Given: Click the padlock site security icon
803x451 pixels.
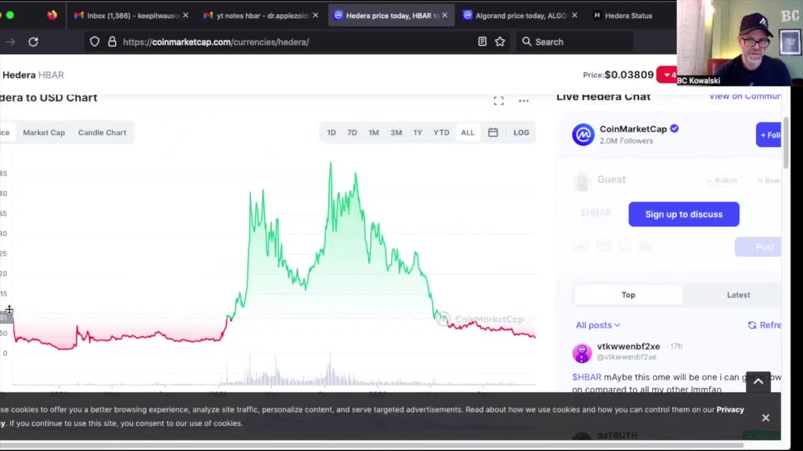Looking at the screenshot, I should pyautogui.click(x=112, y=42).
